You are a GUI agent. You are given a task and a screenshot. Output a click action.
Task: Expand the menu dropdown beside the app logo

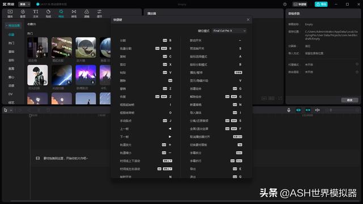(24, 4)
